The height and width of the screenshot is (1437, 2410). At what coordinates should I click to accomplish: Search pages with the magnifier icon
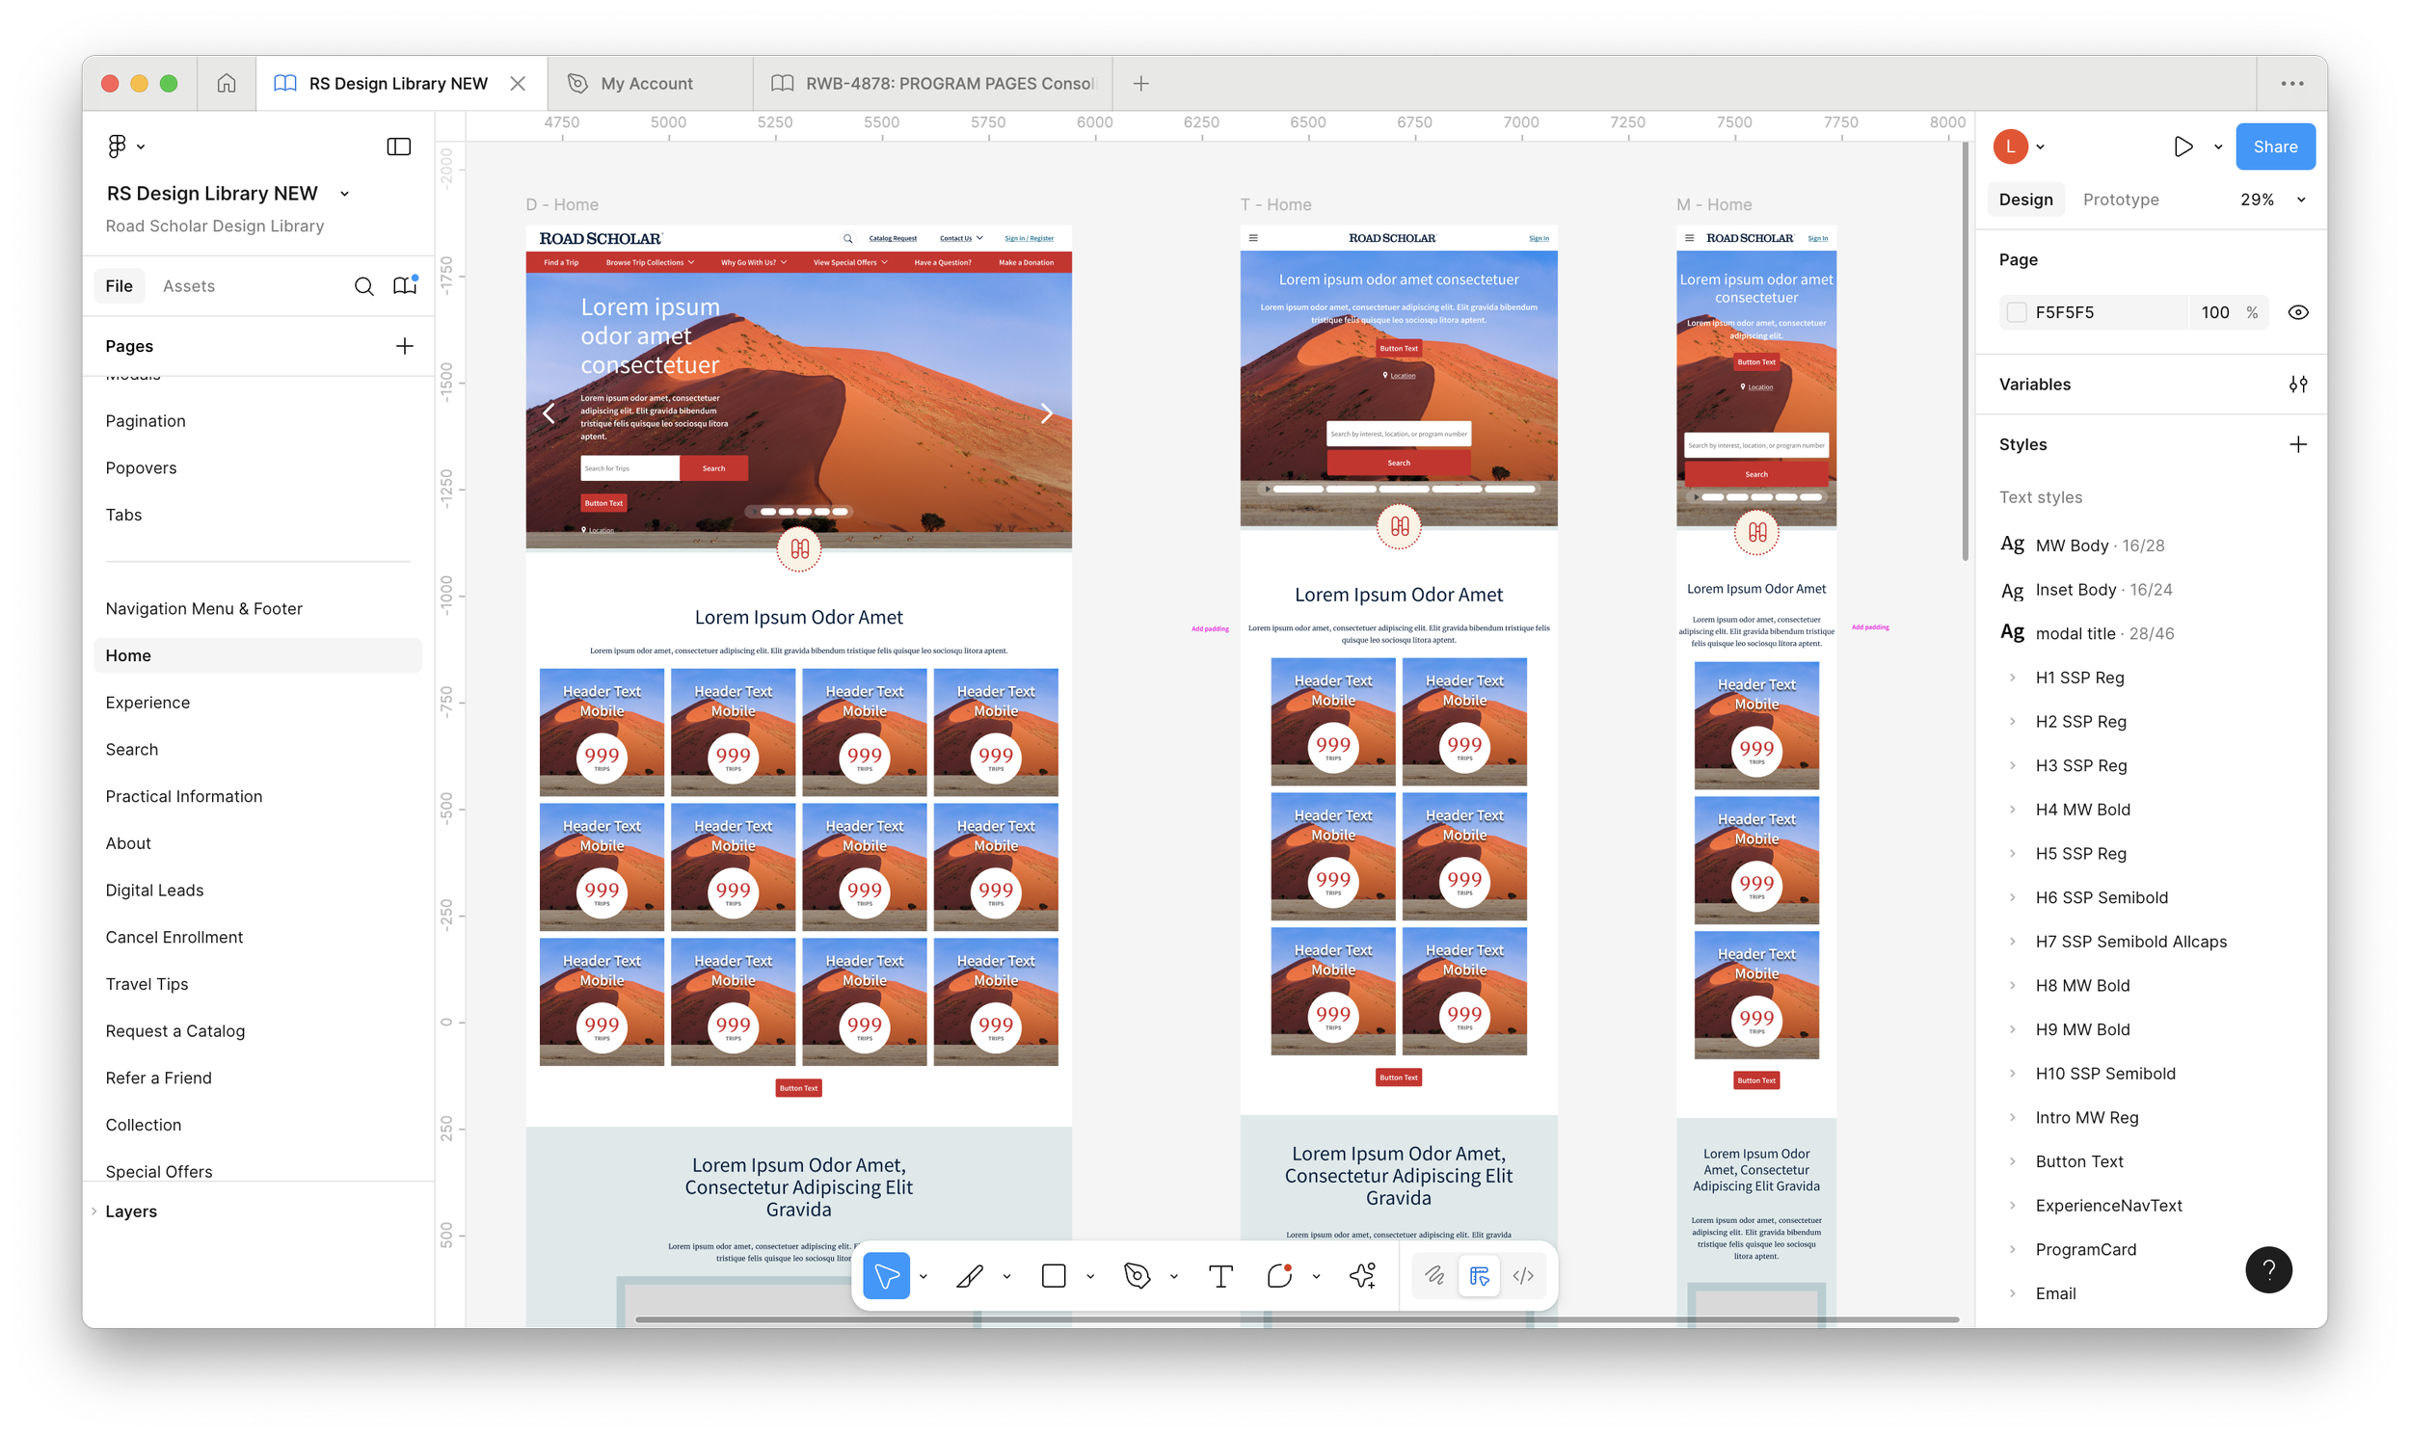coord(364,285)
